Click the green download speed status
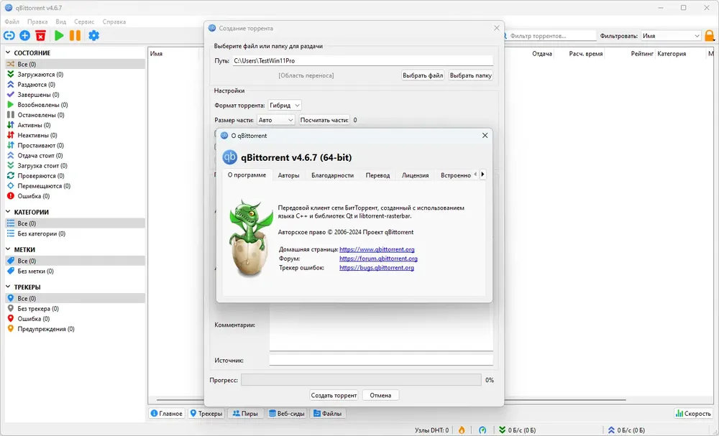The height and width of the screenshot is (436, 719). [517, 430]
